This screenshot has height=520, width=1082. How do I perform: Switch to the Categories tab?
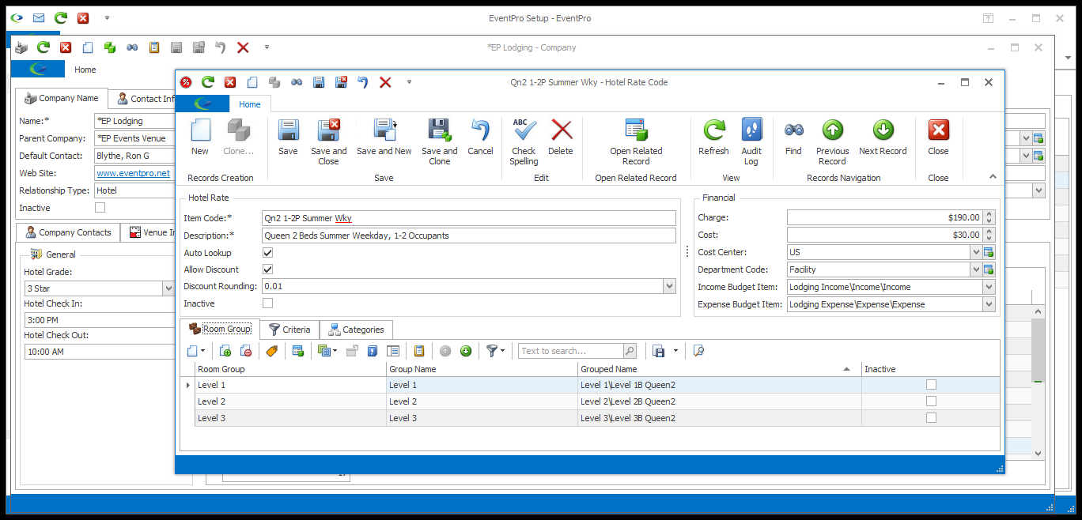(x=356, y=330)
